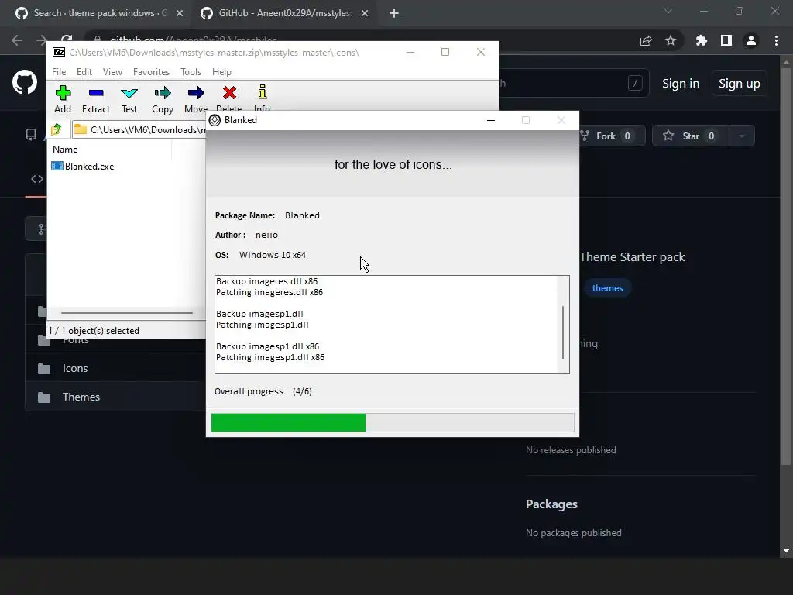The width and height of the screenshot is (793, 595).
Task: Open the View menu in 7-Zip
Action: click(x=112, y=72)
